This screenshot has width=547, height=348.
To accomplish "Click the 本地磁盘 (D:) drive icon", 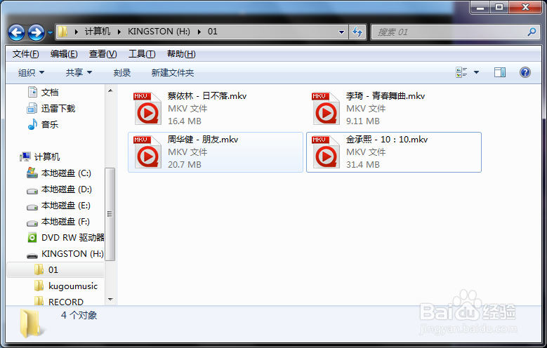I will [x=32, y=191].
